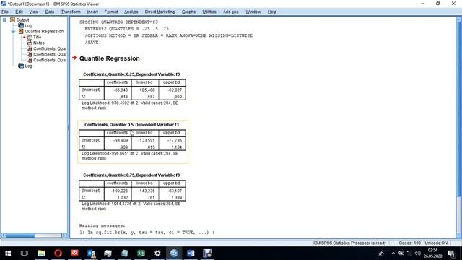
Task: Click the SPSSINC QUANTREG syntax line
Action: tap(118, 22)
